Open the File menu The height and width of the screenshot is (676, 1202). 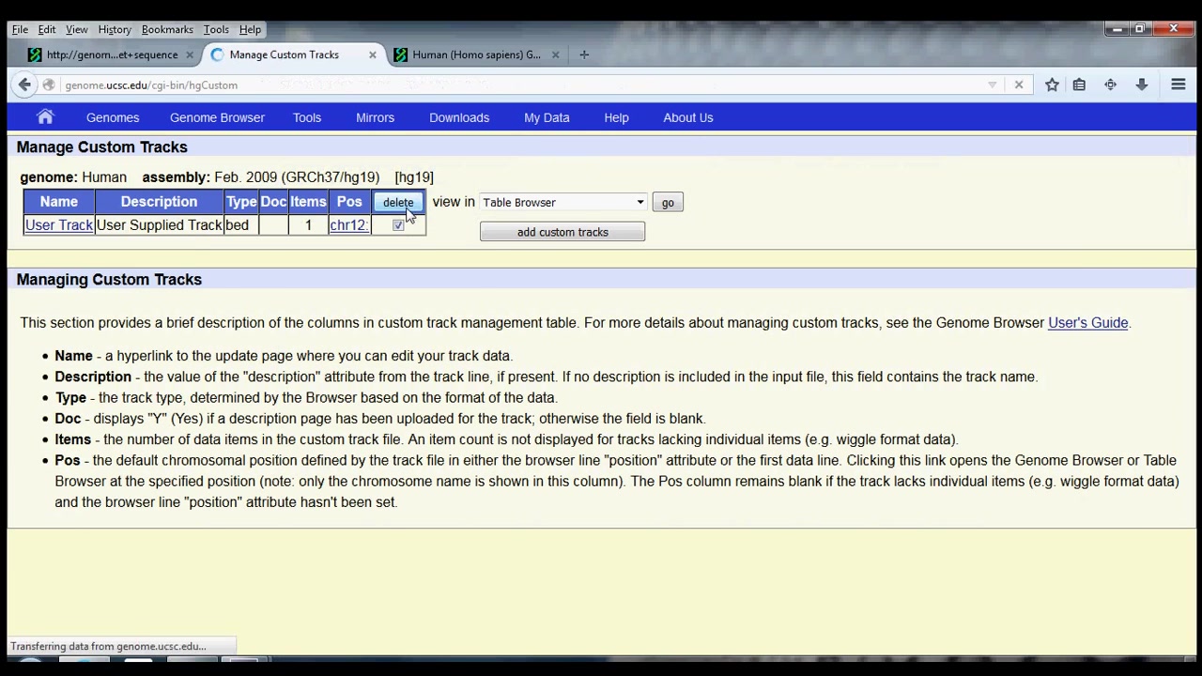point(20,29)
